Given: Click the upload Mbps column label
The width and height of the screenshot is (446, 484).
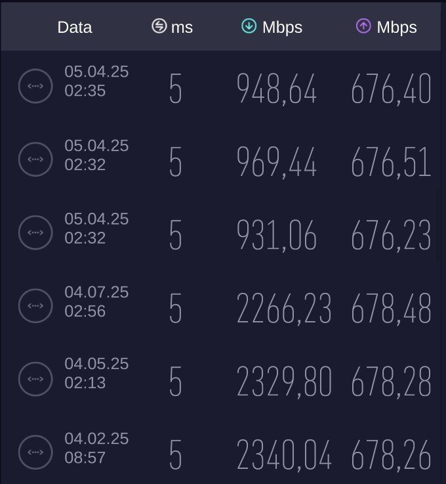Looking at the screenshot, I should coord(397,28).
